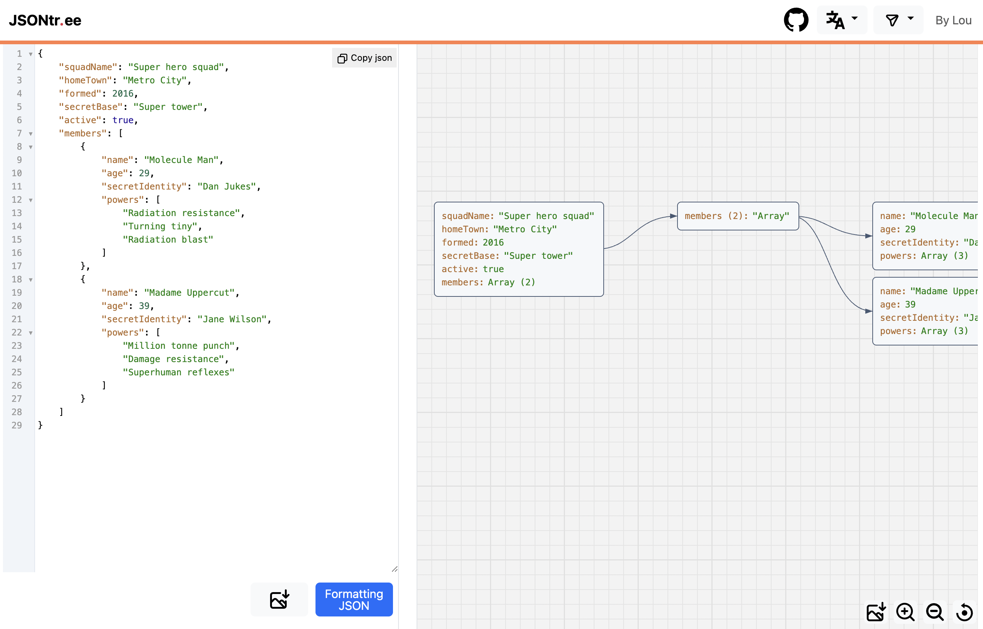Select the root squadName graph node
983x629 pixels.
coord(519,249)
